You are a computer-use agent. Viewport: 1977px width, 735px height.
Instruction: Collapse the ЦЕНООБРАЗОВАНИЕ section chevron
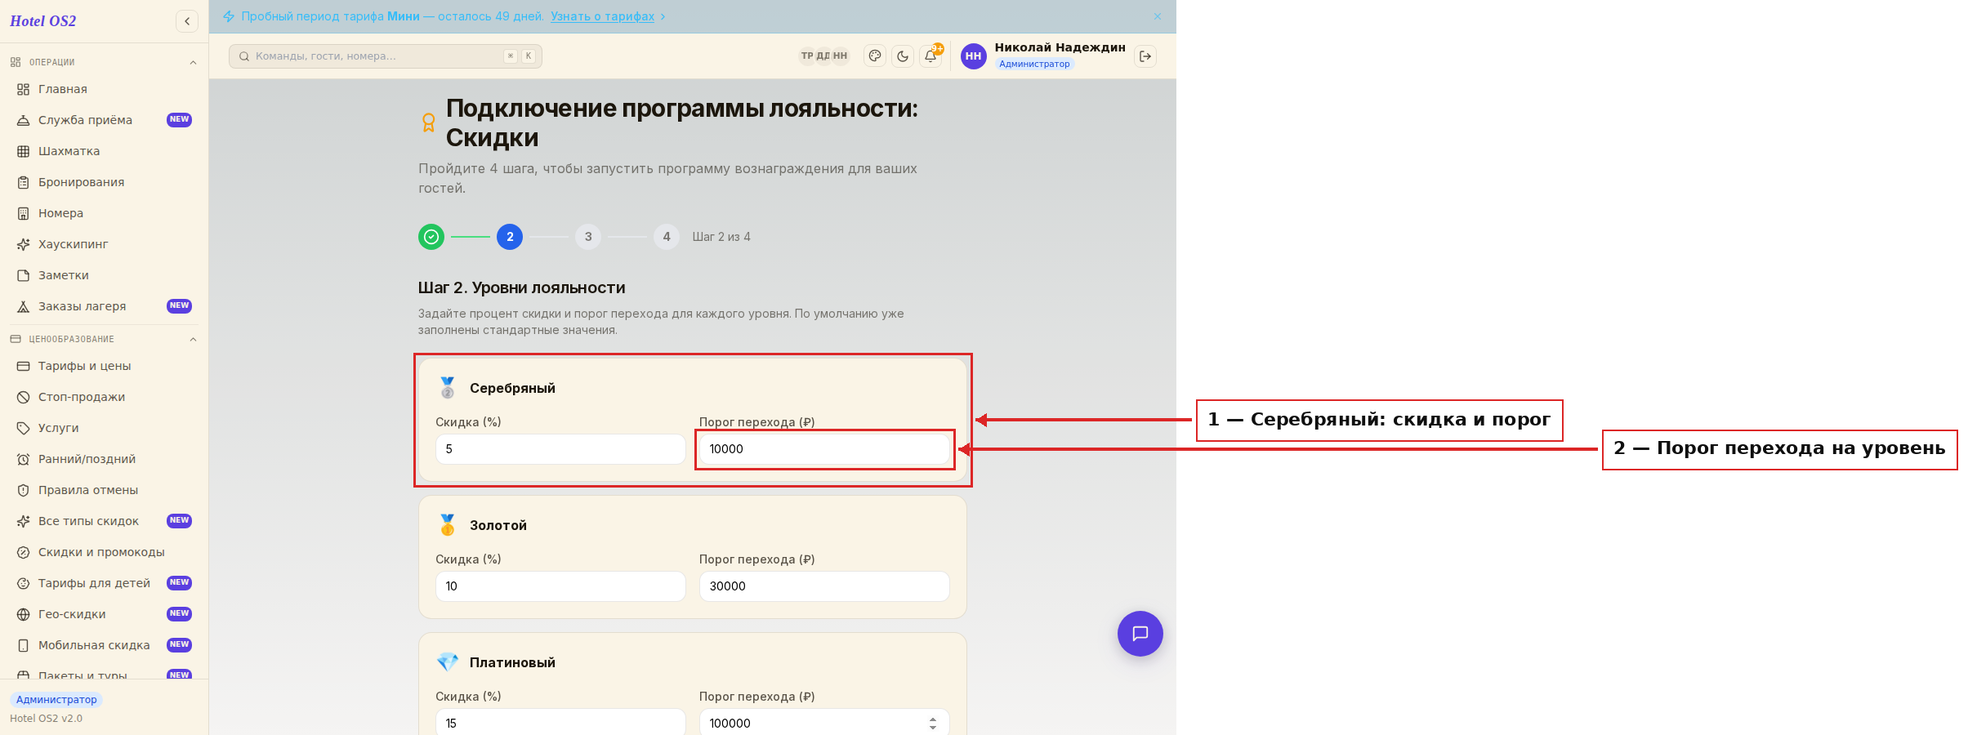(x=193, y=339)
